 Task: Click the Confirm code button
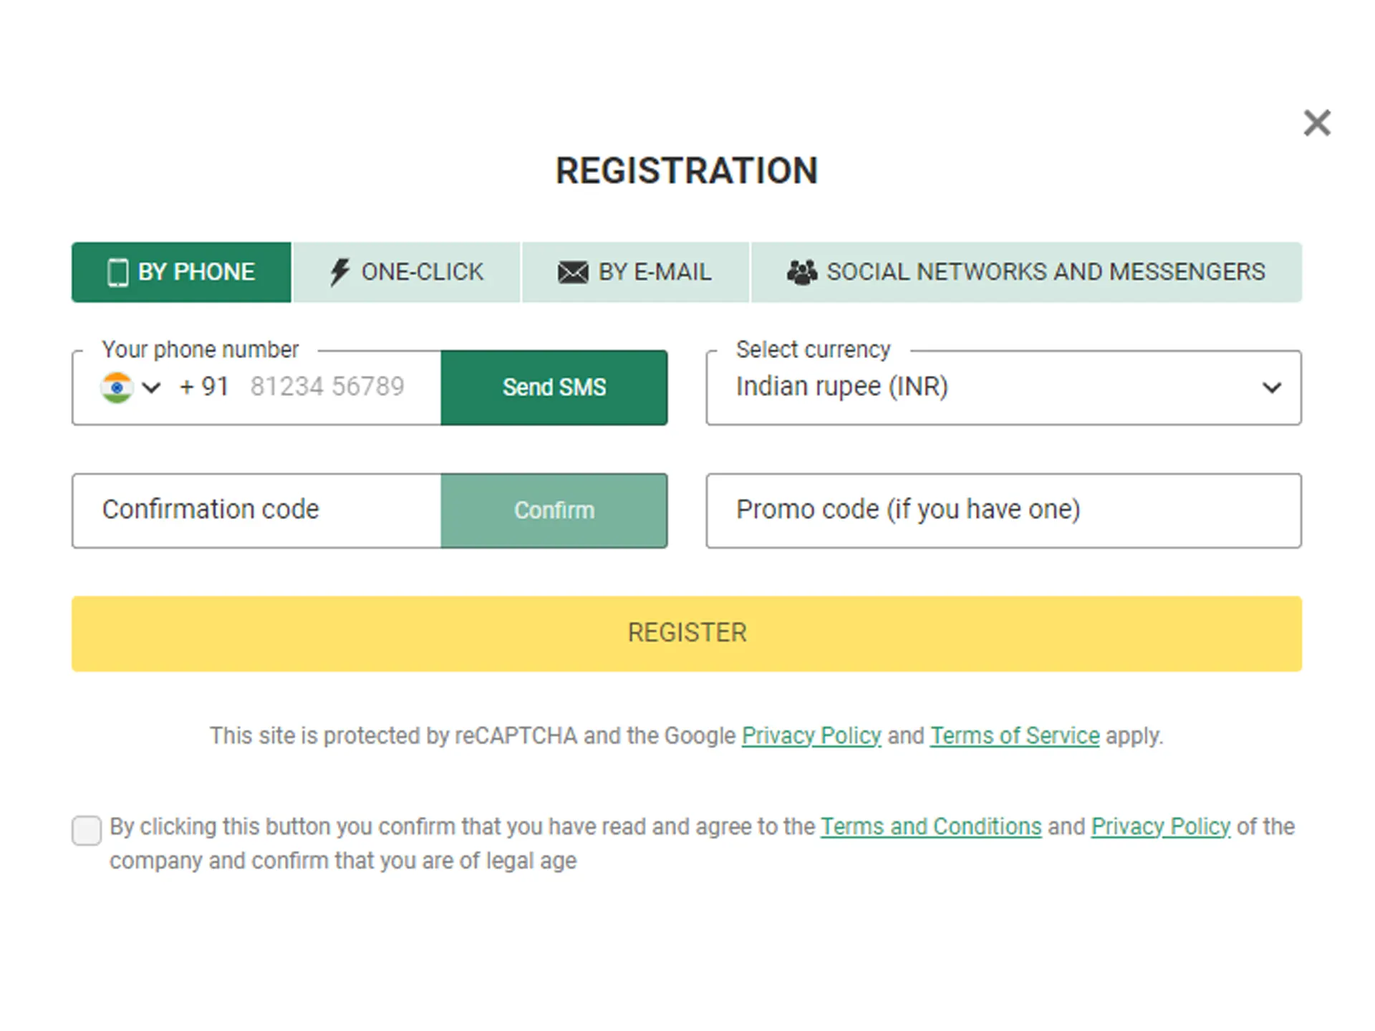554,508
